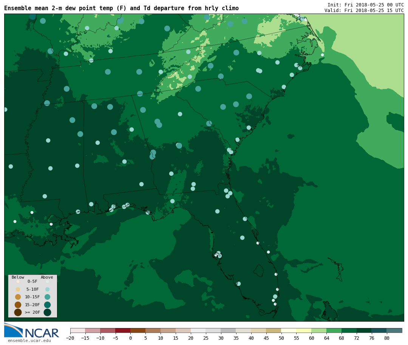Click the Valid: Fri 2018-05-25 15 UTC text

click(364, 11)
